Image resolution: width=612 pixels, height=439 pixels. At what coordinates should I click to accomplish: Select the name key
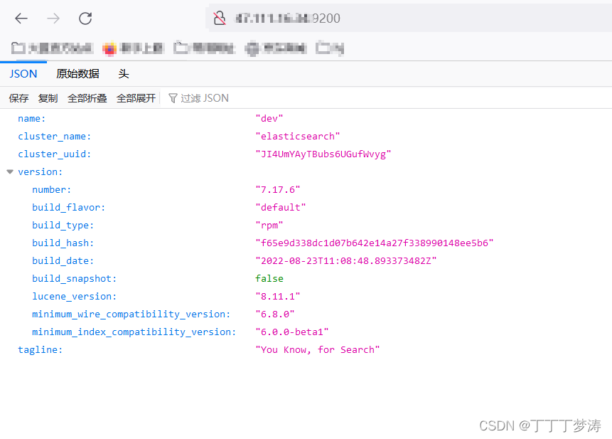(31, 119)
